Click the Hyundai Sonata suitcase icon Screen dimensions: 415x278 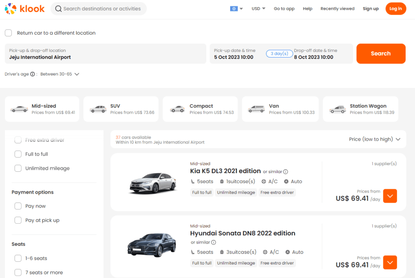(222, 252)
